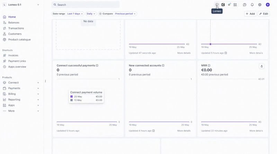This screenshot has width=277, height=154.
Task: Remove compare using the x icon
Action: tap(100, 14)
